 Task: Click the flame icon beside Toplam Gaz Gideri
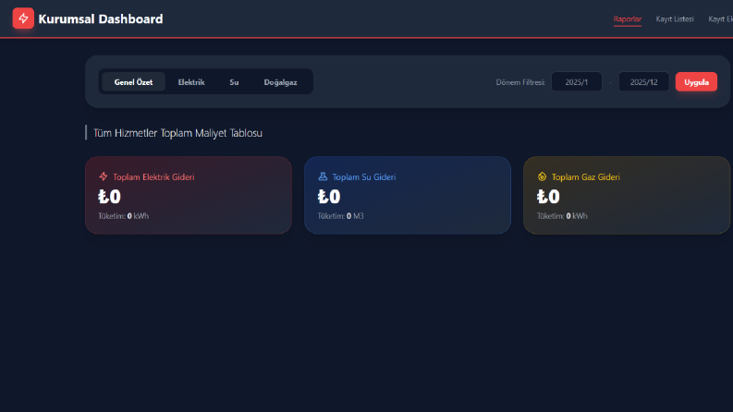[x=542, y=176]
